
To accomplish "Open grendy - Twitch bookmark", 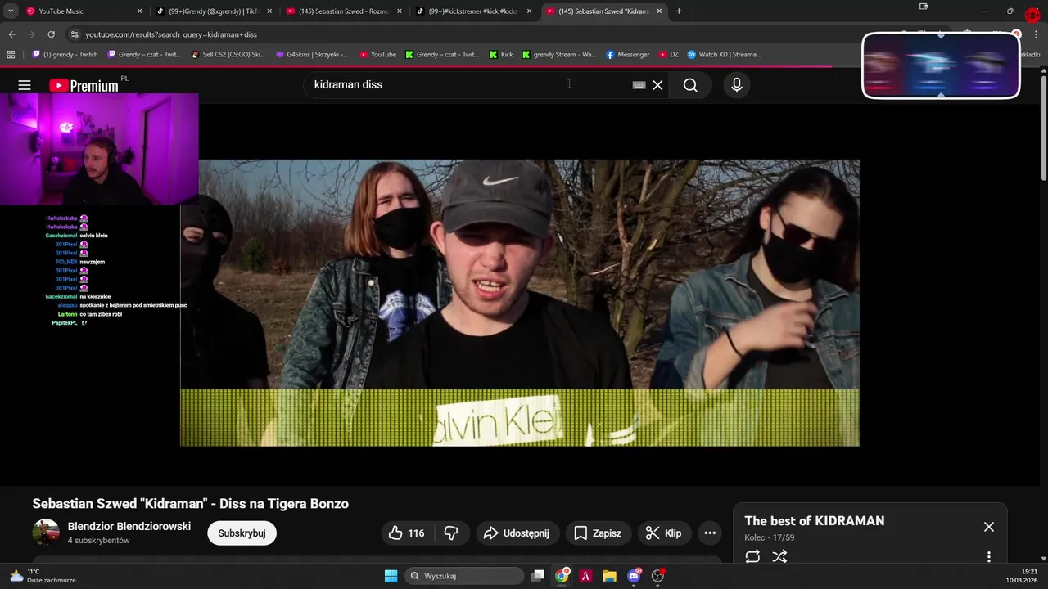I will pos(65,55).
